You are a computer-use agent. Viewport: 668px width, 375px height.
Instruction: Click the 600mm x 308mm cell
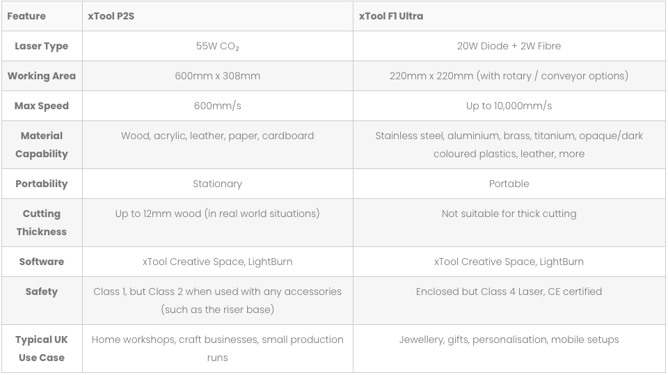pos(218,76)
